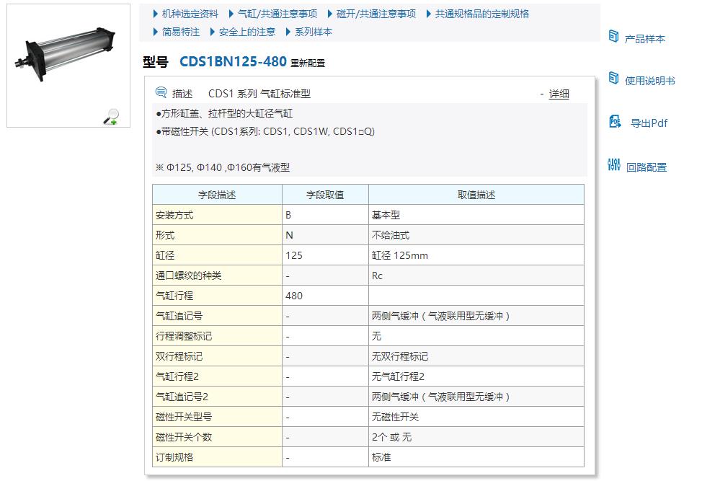This screenshot has width=702, height=481.
Task: Expand the 详细 description details
Action: (559, 94)
